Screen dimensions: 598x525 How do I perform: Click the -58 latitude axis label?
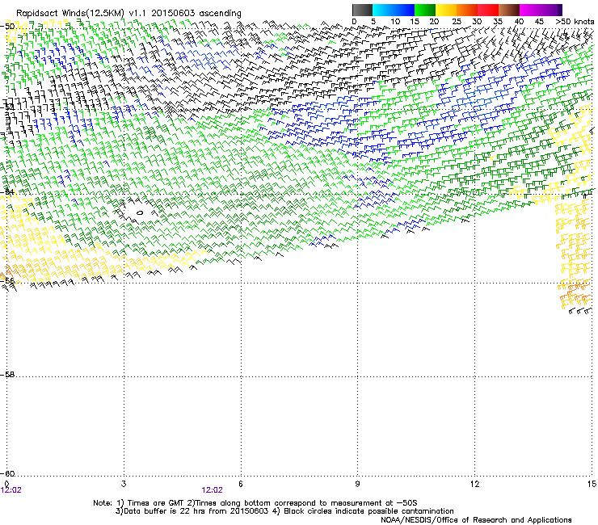pos(7,375)
